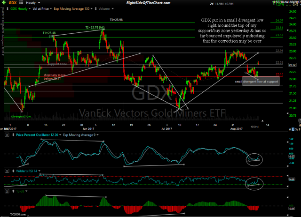Click the Jul 2017 time-axis label

[x=166, y=129]
